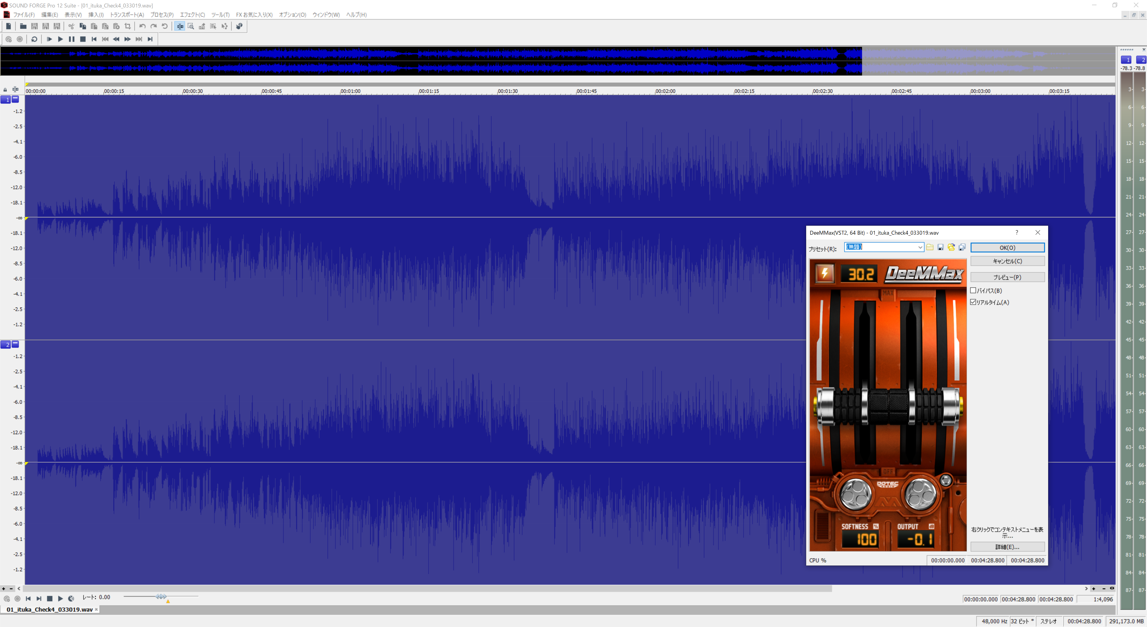Collapse channel 1 with minus button

[16, 99]
